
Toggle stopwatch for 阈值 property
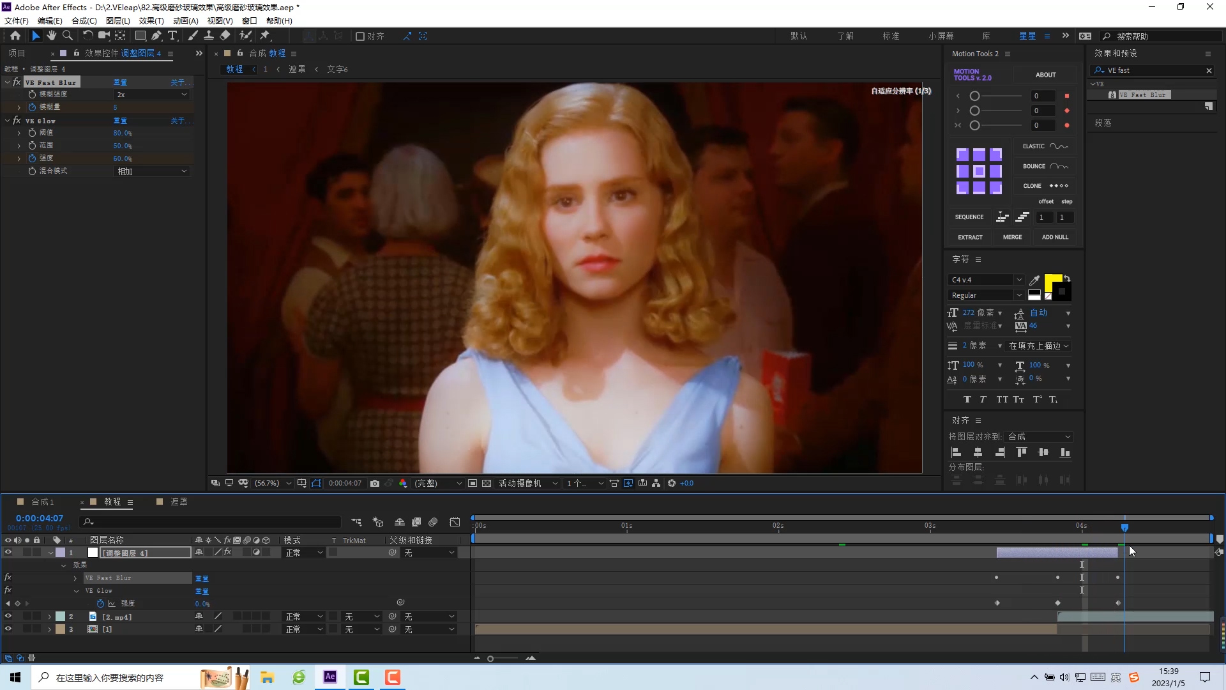click(x=32, y=133)
